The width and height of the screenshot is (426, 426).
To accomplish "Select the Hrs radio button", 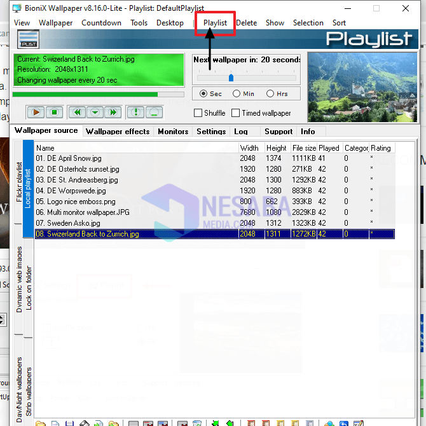I will pyautogui.click(x=270, y=93).
